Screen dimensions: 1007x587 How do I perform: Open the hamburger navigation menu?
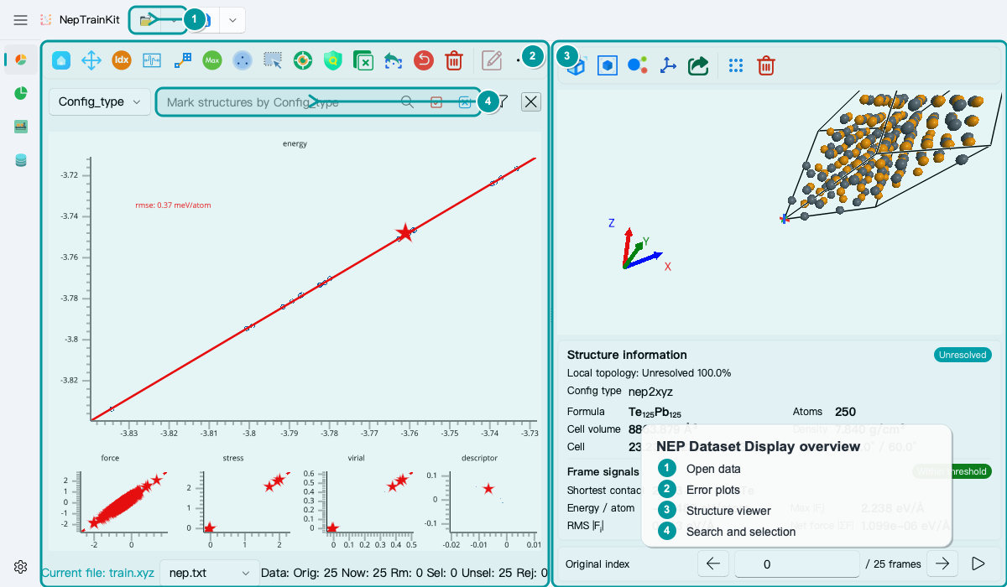click(21, 19)
